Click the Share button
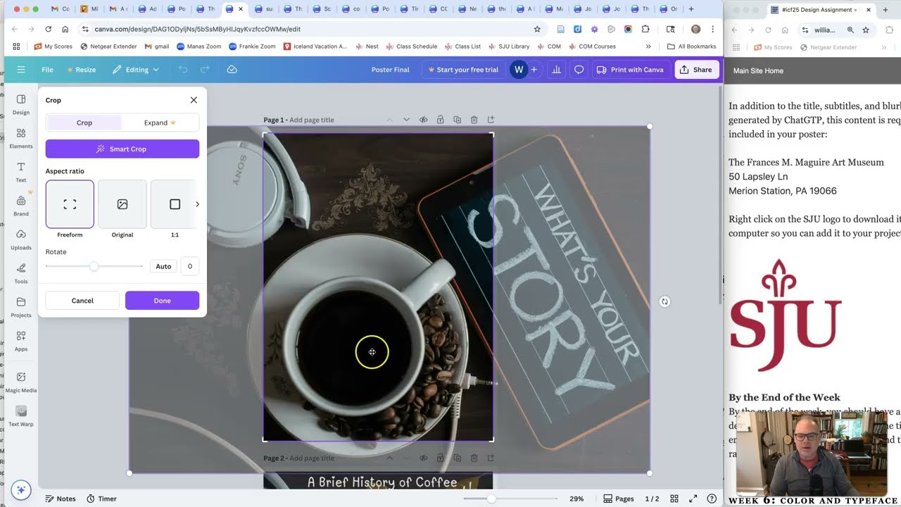 point(695,70)
